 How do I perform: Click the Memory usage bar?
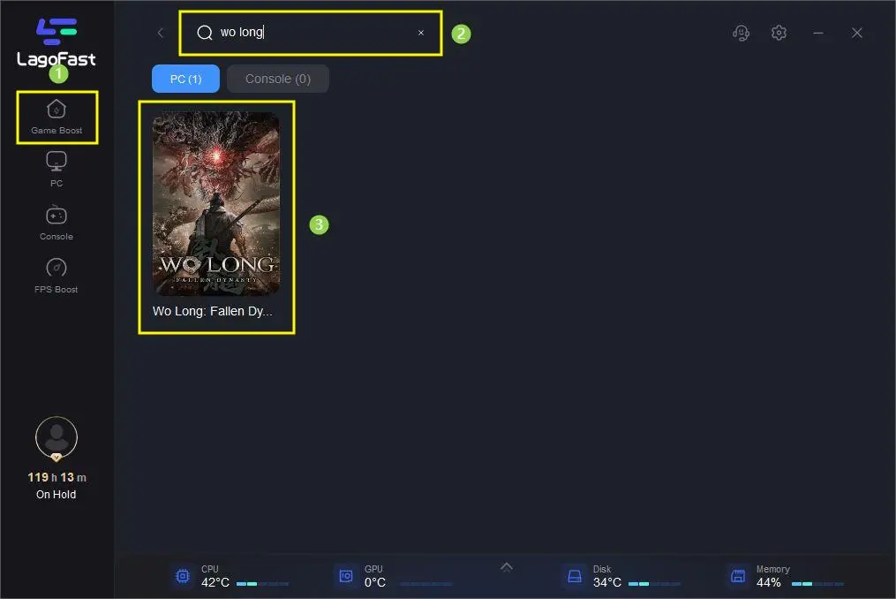pos(817,584)
